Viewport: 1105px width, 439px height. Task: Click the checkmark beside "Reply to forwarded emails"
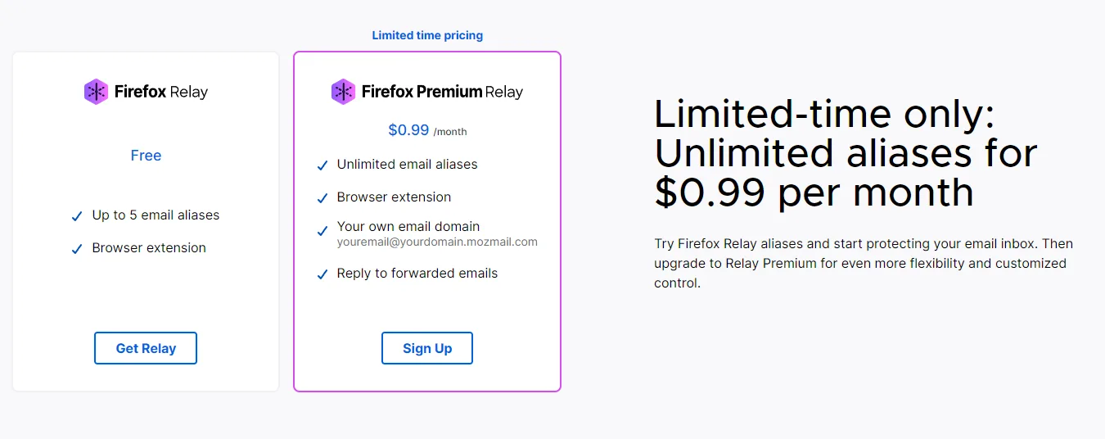[322, 274]
